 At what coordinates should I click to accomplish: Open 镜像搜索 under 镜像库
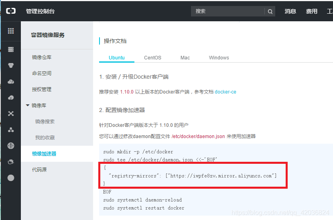[45, 122]
